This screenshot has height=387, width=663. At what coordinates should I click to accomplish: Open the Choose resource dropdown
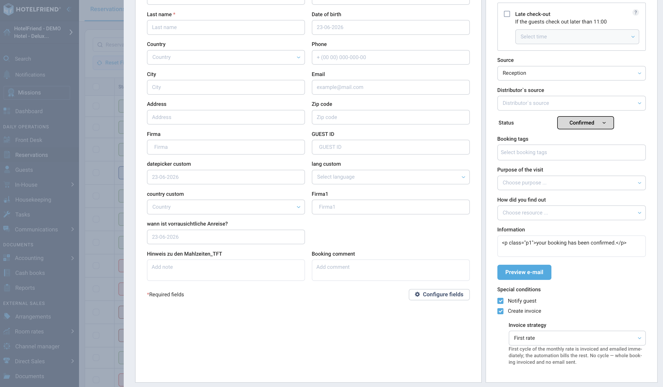pos(571,213)
